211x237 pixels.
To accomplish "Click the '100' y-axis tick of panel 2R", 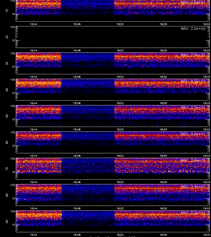I will 13,27.
